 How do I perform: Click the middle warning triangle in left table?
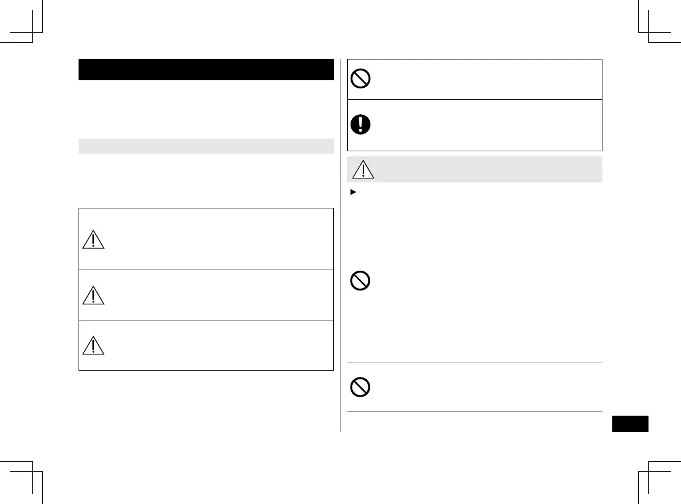[x=93, y=294]
